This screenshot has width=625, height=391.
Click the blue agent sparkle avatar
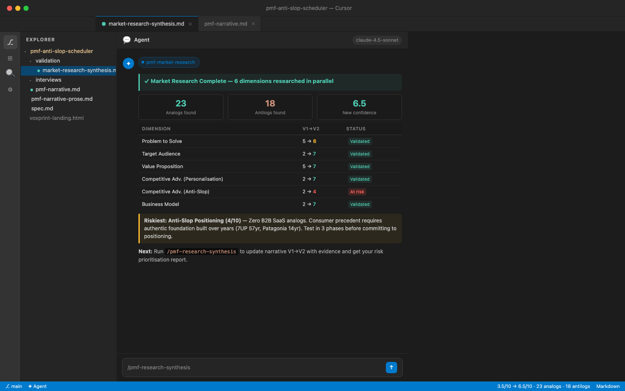(x=128, y=63)
